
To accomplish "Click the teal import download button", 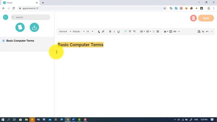I will (x=34, y=27).
